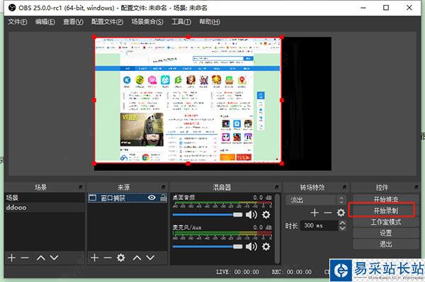Open the 淡出 transition dropdown
Image resolution: width=425 pixels, height=282 pixels.
click(315, 200)
